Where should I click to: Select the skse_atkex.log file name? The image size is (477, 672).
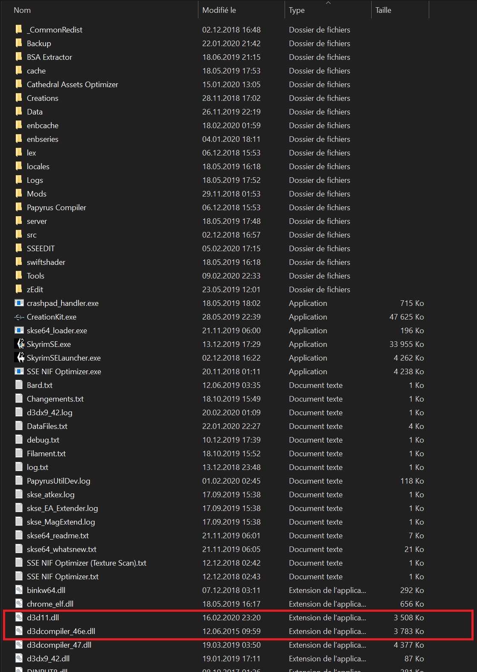tap(51, 494)
